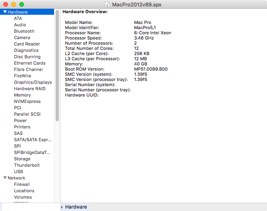This screenshot has height=211, width=267.
Task: Collapse the Network section triangle
Action: coord(5,178)
